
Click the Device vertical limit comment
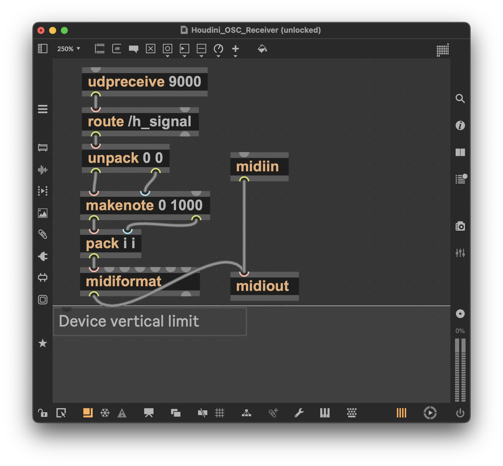pos(150,321)
